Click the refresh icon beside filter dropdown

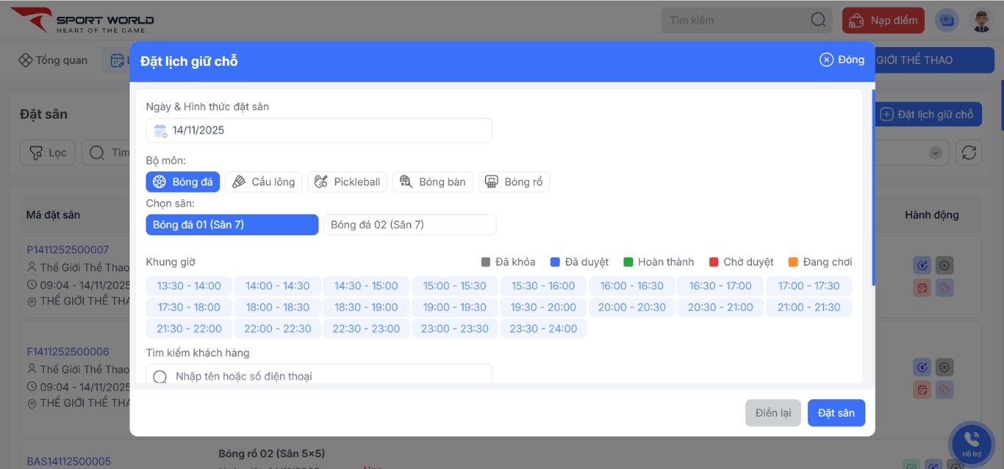pyautogui.click(x=969, y=153)
